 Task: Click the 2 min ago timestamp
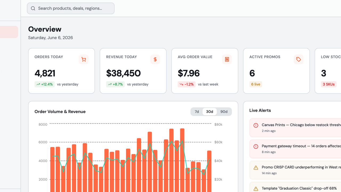coord(269,131)
